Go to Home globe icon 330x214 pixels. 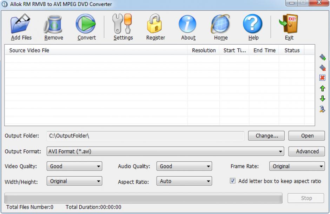pos(220,24)
